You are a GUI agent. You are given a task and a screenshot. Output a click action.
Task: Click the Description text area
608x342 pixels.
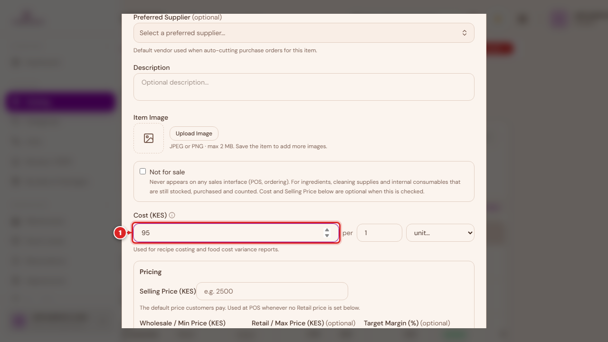coord(304,87)
